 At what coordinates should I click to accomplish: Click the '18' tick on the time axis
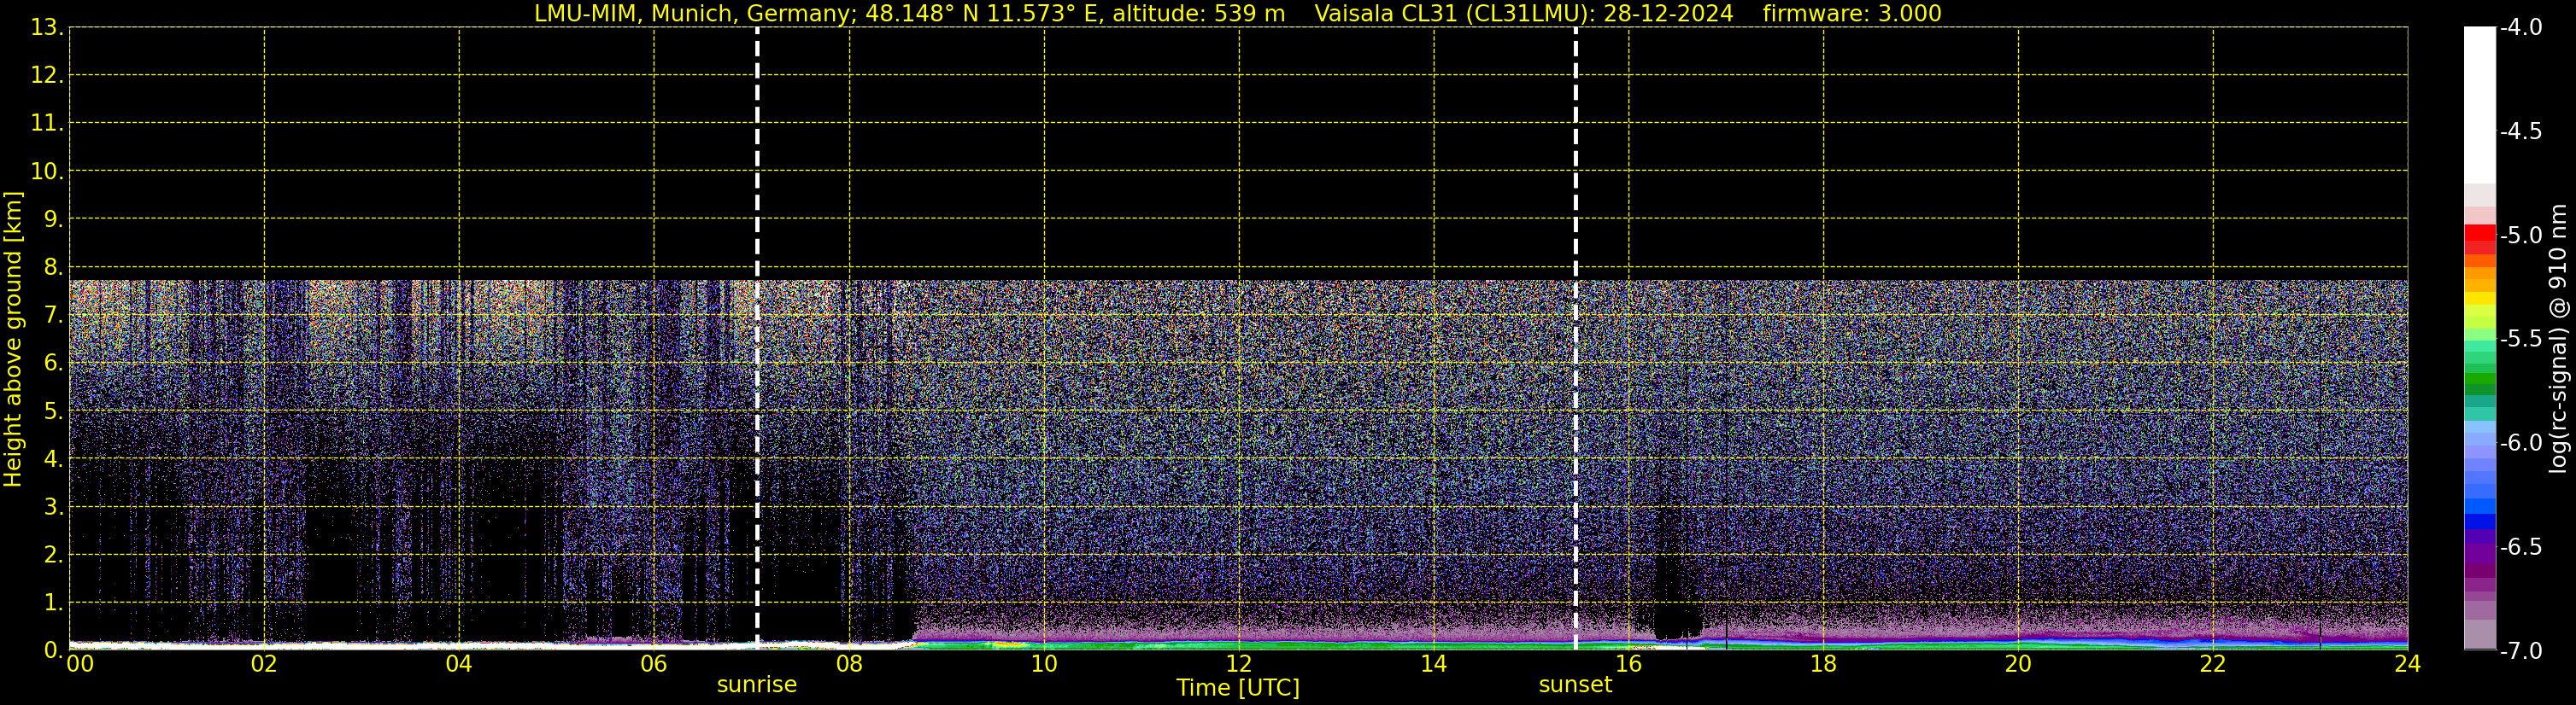1823,664
